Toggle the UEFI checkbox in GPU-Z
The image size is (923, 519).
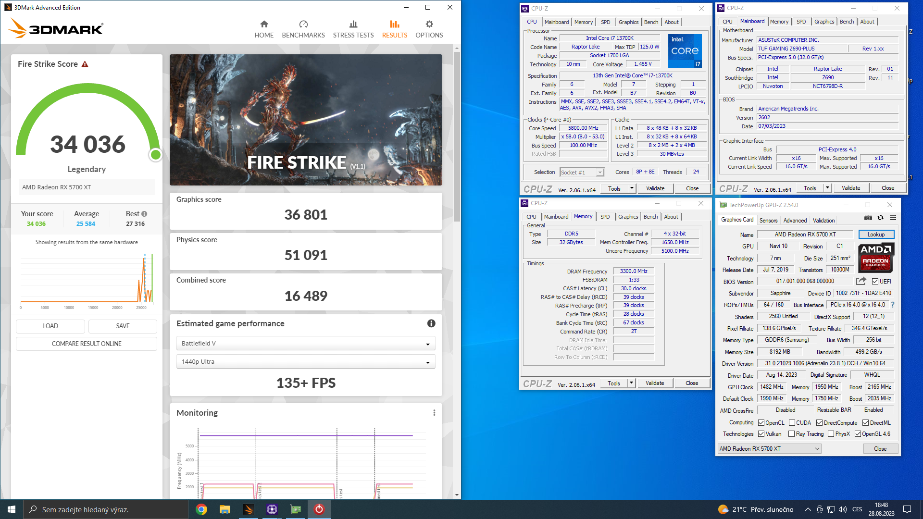(x=875, y=282)
